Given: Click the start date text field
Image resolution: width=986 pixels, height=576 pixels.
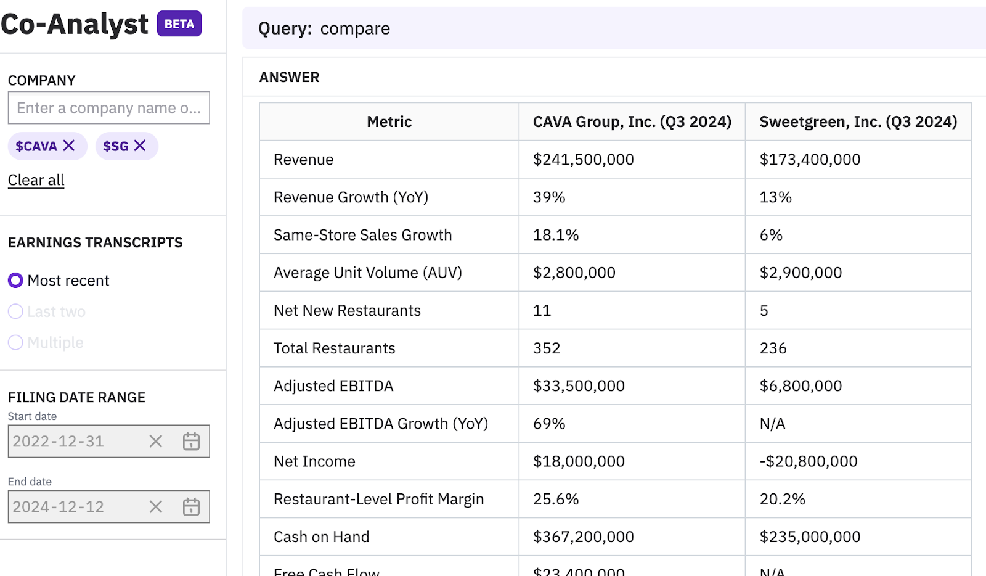Looking at the screenshot, I should pos(74,442).
